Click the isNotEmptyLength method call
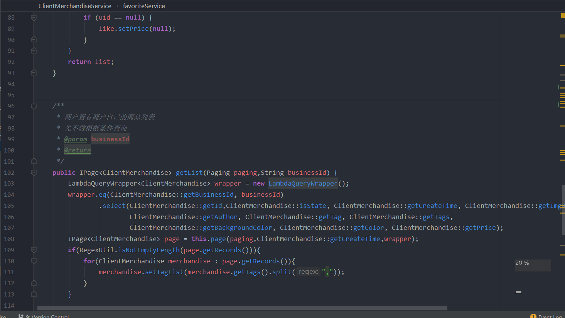 [x=149, y=250]
